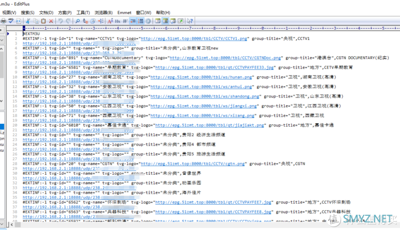The width and height of the screenshot is (400, 230).
Task: Click the text 音像世界 on line 30
Action: 192,174
